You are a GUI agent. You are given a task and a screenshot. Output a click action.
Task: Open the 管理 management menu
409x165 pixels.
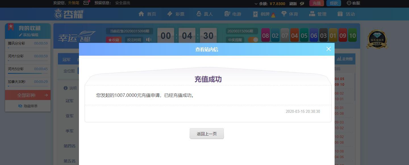318,14
